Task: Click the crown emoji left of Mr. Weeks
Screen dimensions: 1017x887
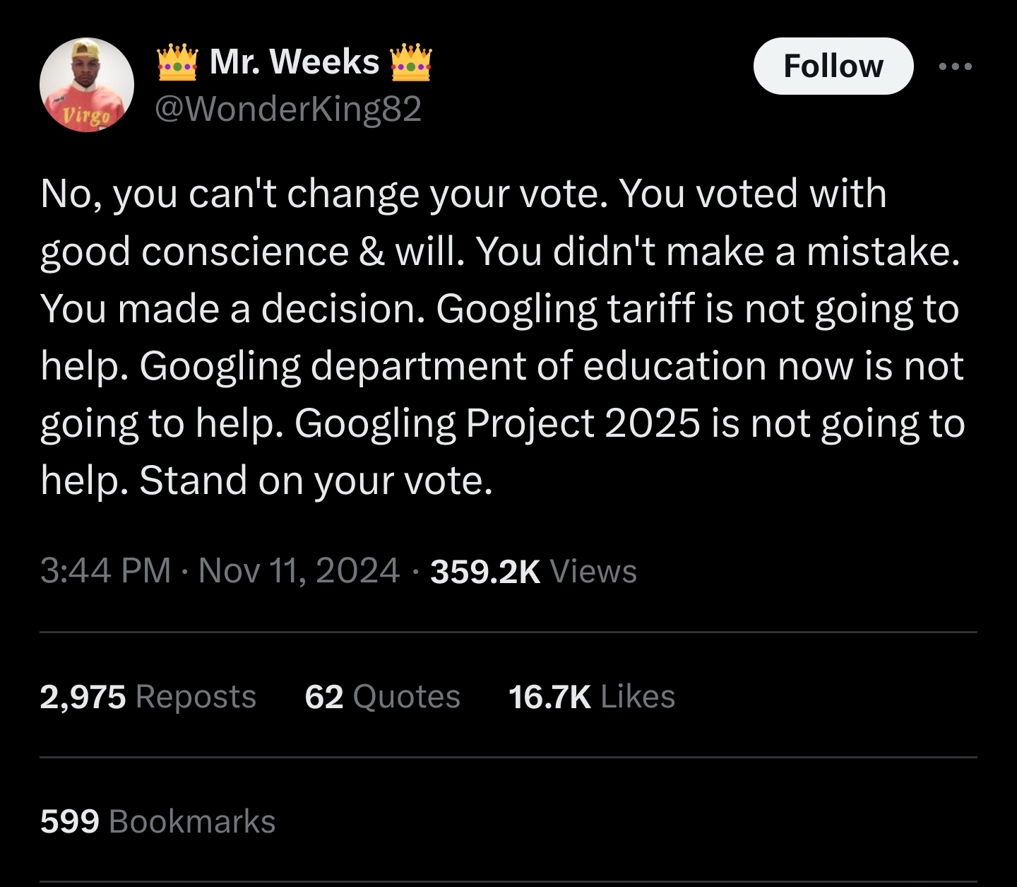Action: (177, 62)
